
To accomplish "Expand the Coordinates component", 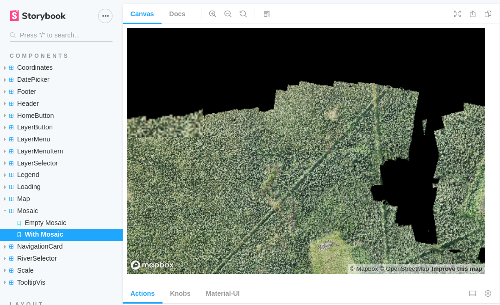I will point(35,67).
